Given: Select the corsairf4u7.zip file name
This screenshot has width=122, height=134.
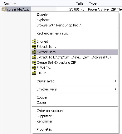Looking at the screenshot, I should [18, 9].
